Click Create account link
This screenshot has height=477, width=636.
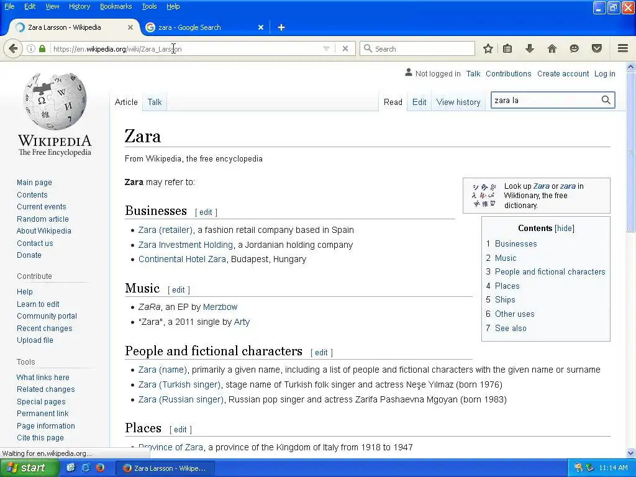coord(563,74)
